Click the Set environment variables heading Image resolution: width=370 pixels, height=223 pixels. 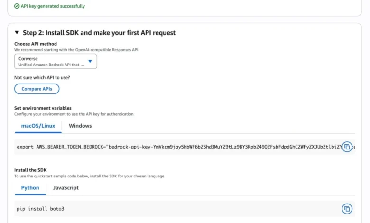point(43,108)
